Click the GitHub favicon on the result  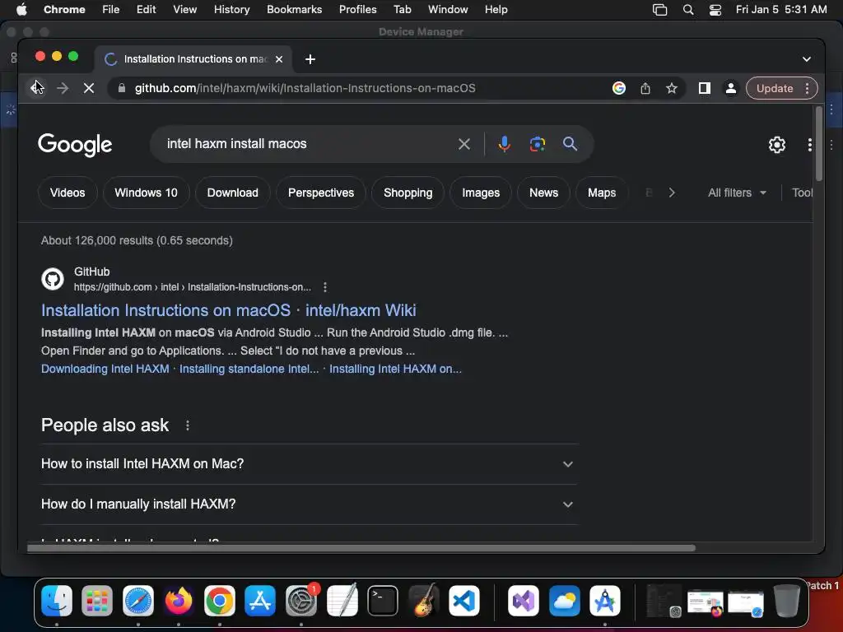[x=53, y=279]
